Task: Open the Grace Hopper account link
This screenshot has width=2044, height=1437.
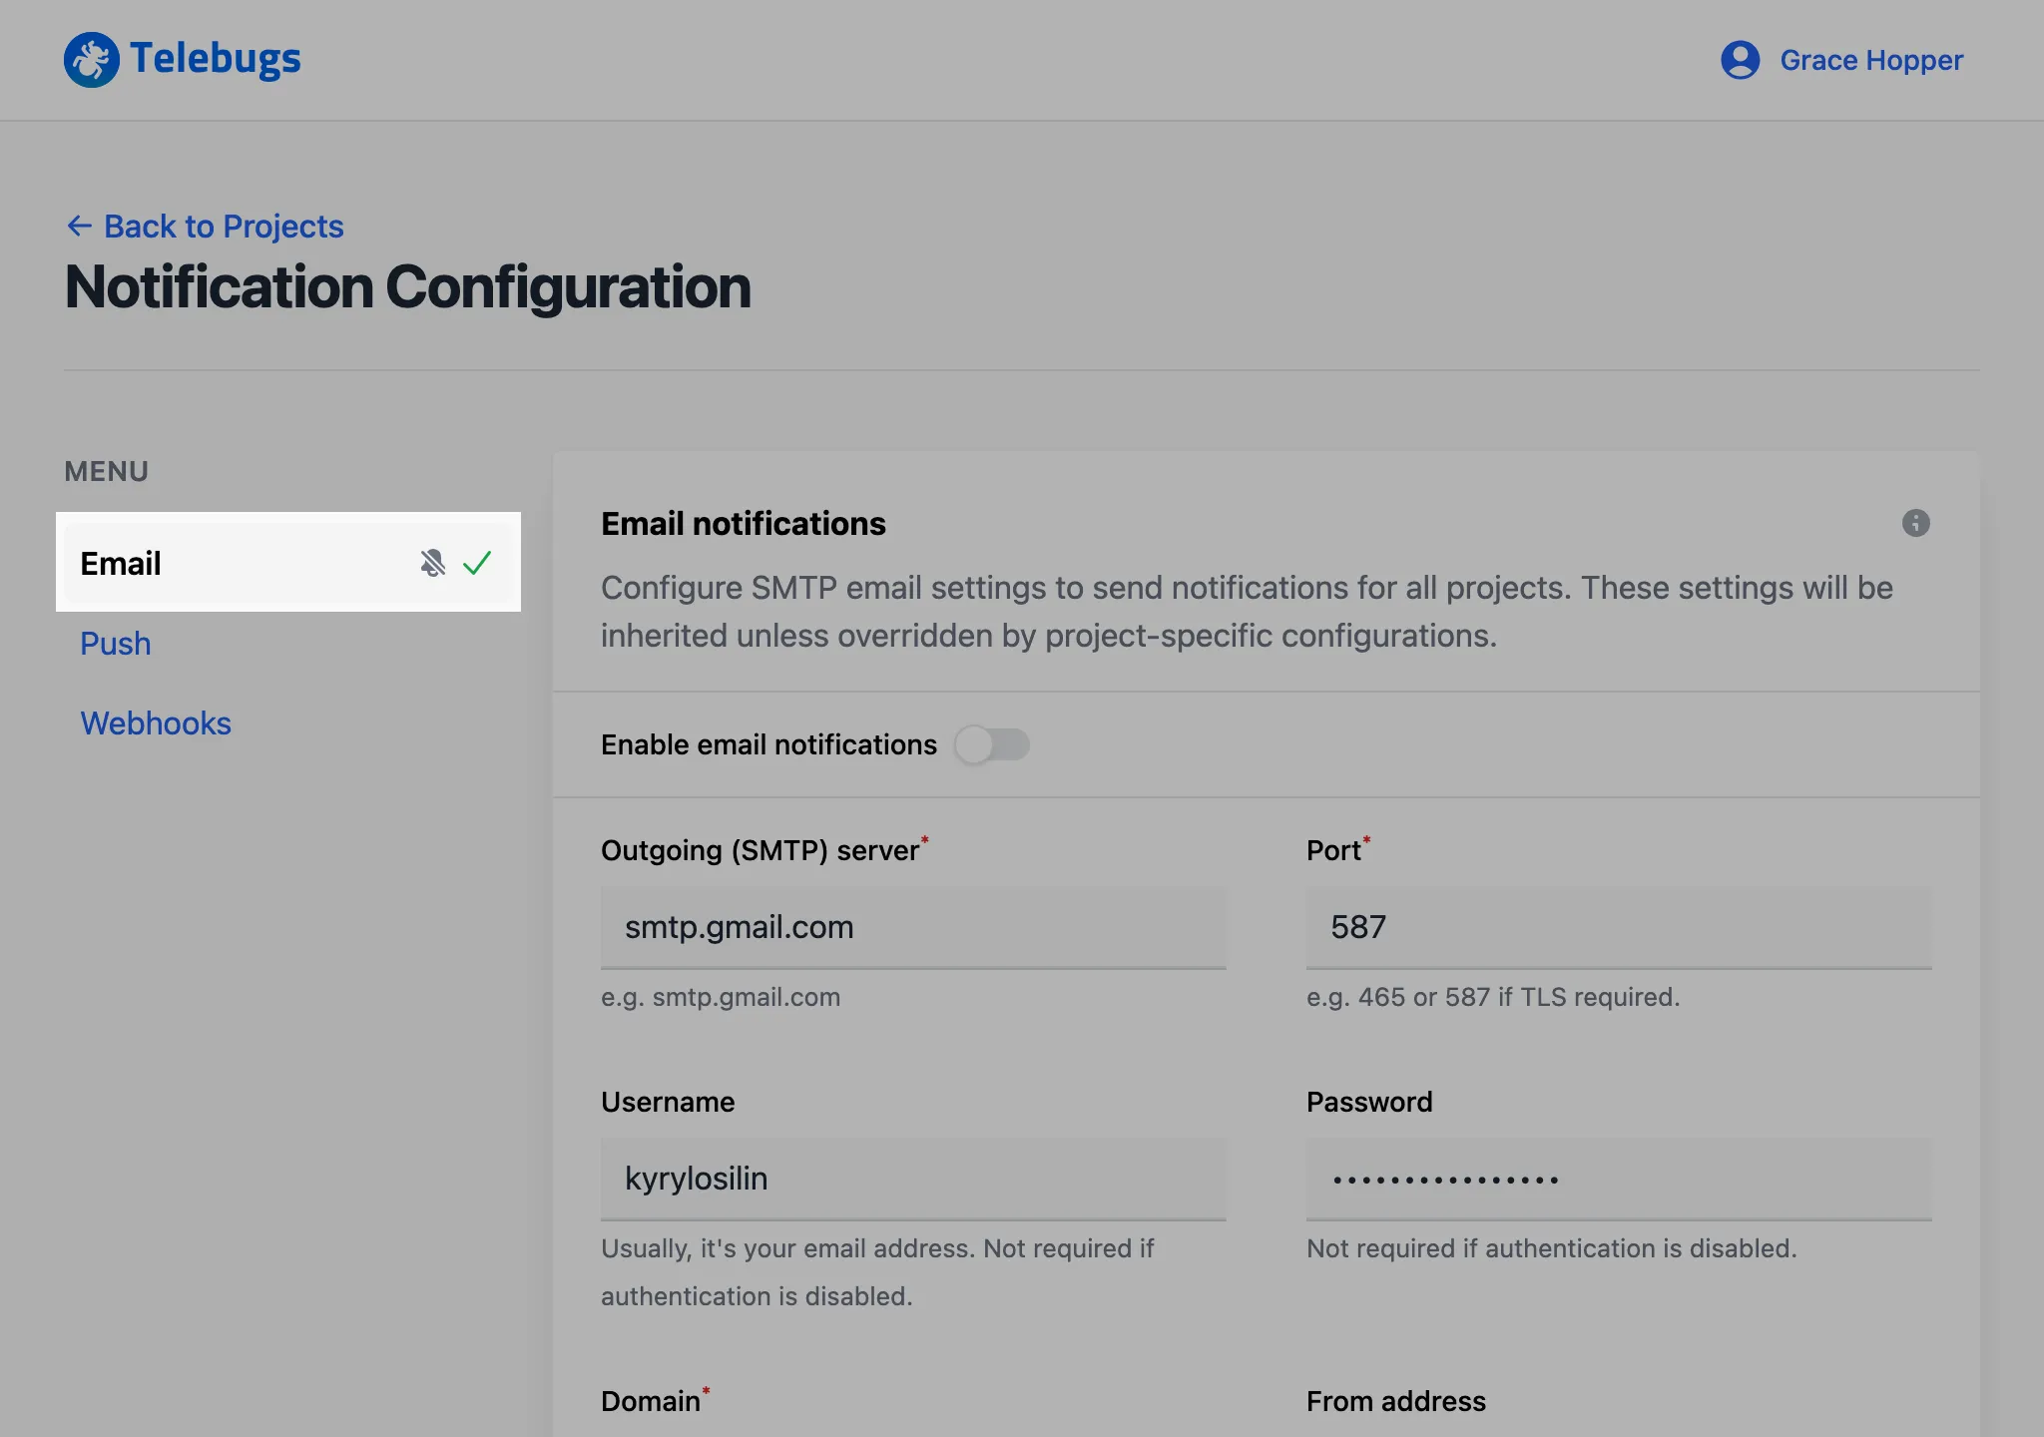Action: tap(1871, 60)
